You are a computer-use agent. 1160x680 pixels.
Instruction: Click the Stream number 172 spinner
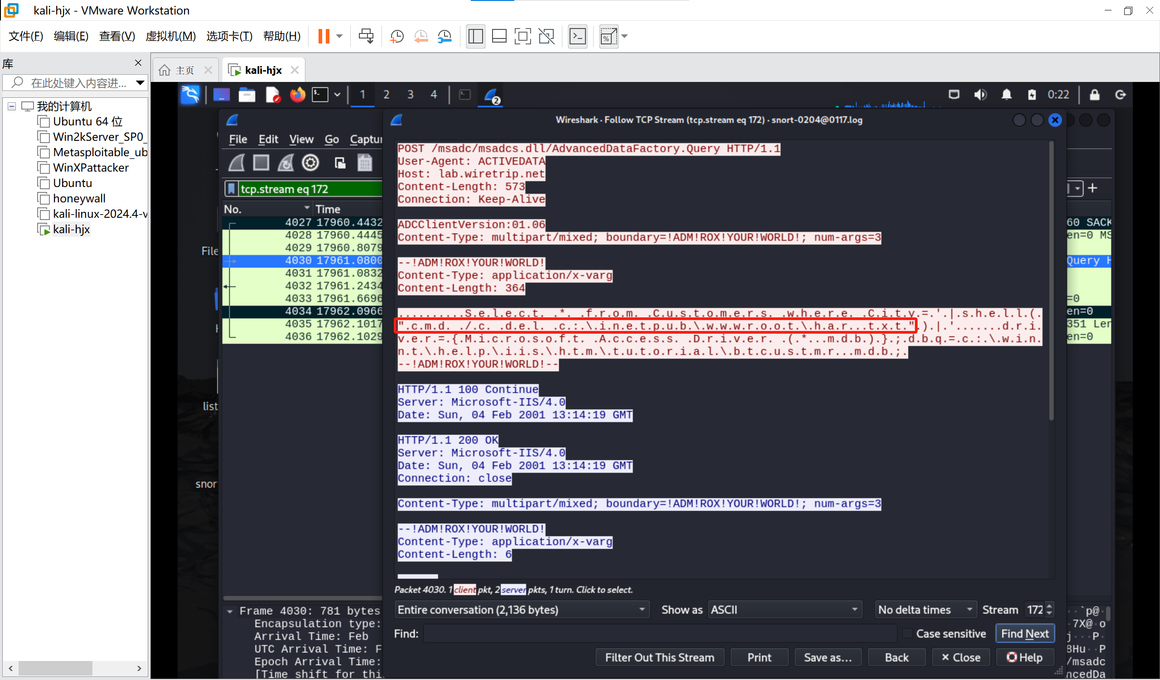[x=1039, y=610]
